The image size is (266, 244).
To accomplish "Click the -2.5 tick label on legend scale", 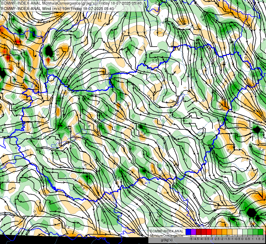I will click(x=217, y=239).
